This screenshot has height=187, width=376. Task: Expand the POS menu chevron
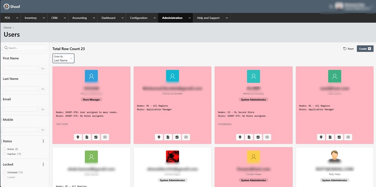[17, 18]
